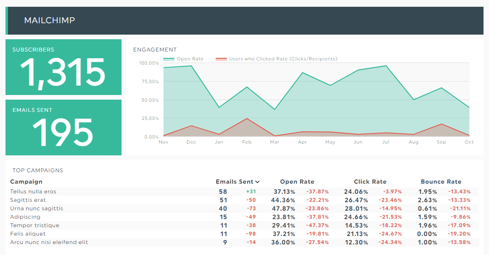This screenshot has width=489, height=255.
Task: Select the Urna nunc sagittis campaign
Action: point(36,209)
